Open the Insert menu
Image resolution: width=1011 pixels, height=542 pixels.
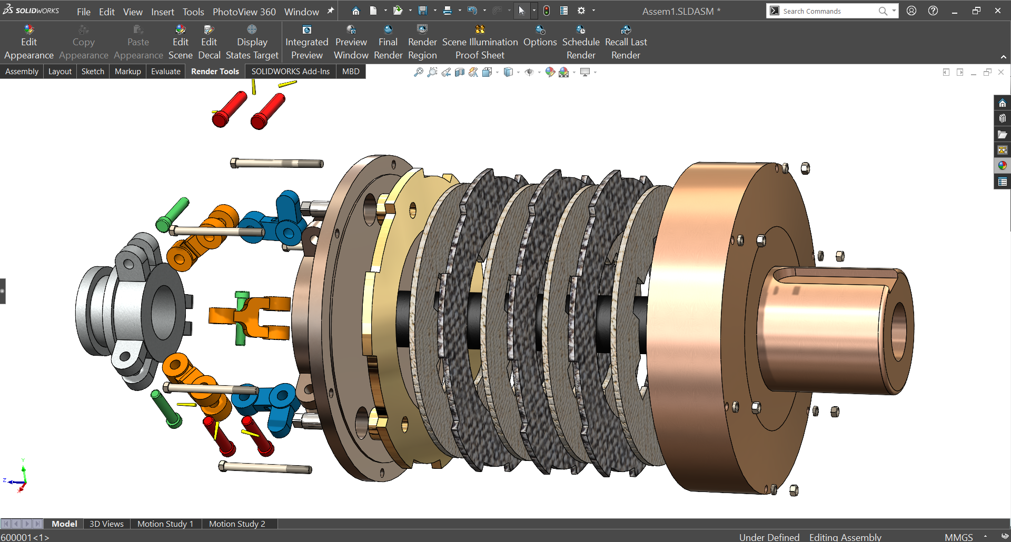[x=162, y=11]
